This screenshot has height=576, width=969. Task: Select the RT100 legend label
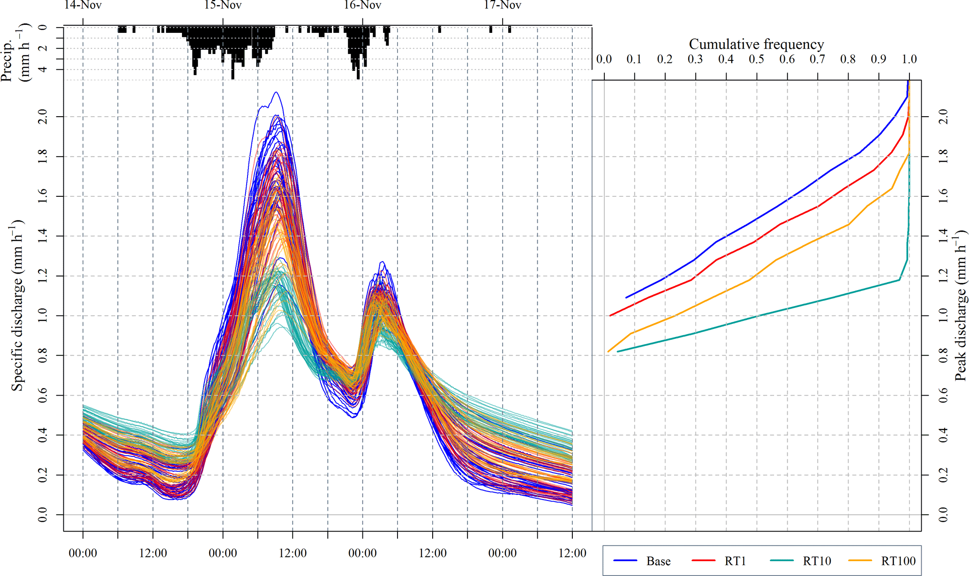coord(898,561)
